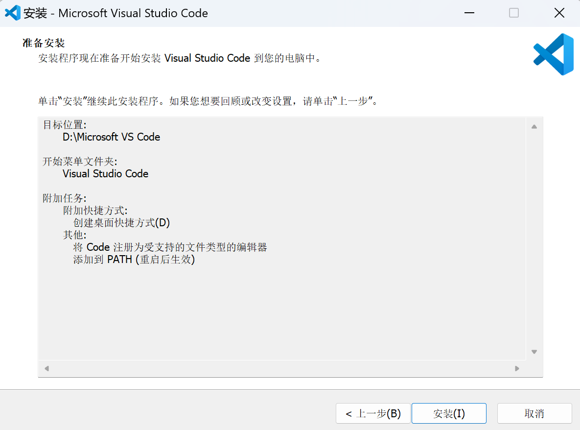Click the minimize icon in the title bar
Viewport: 580px width, 430px height.
(469, 13)
